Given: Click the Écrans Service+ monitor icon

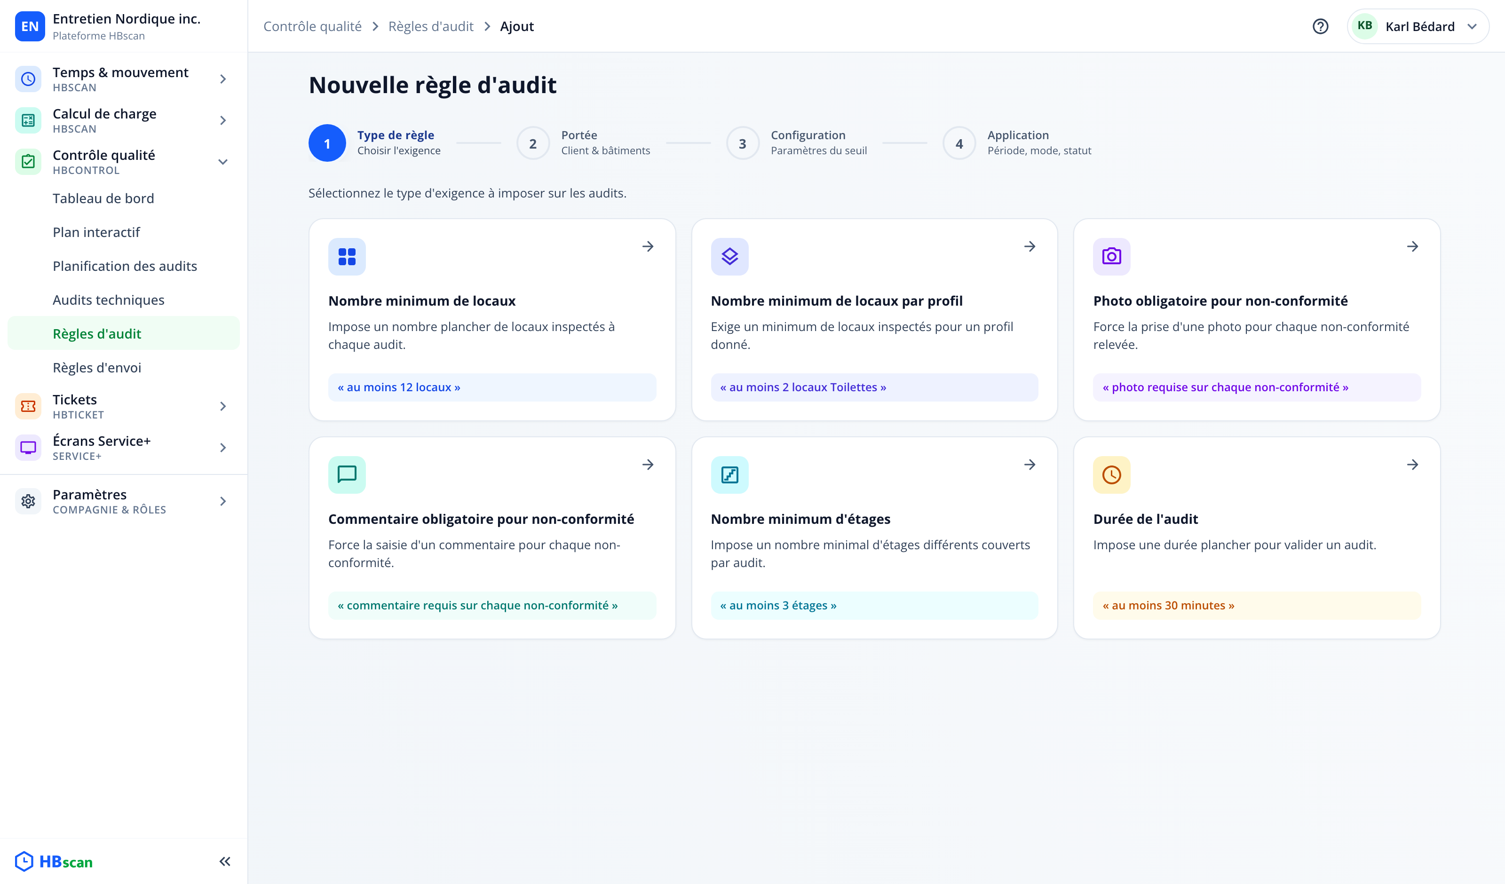Looking at the screenshot, I should coord(28,447).
